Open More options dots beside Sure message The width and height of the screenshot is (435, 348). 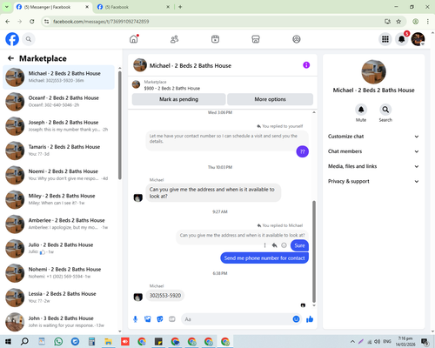click(264, 245)
